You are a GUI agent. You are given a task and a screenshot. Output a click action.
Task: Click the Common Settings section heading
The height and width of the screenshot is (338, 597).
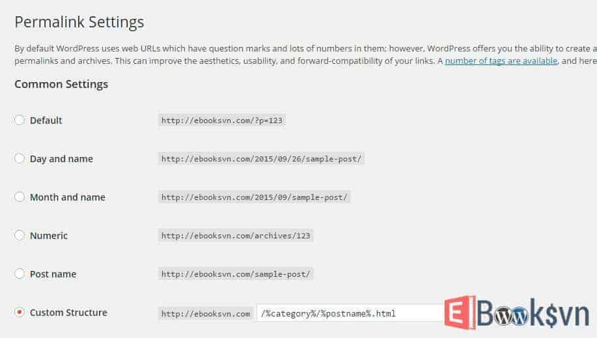(61, 84)
